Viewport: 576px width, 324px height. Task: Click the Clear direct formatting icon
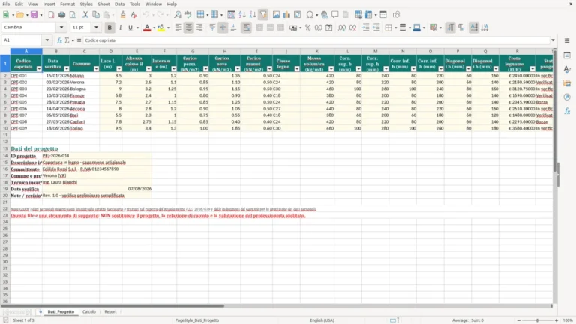[133, 15]
